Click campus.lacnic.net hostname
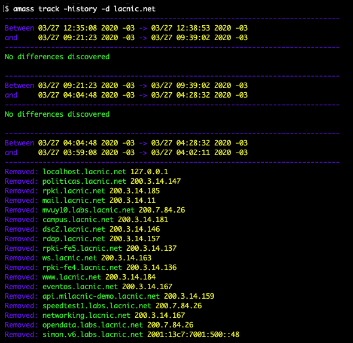 point(78,220)
